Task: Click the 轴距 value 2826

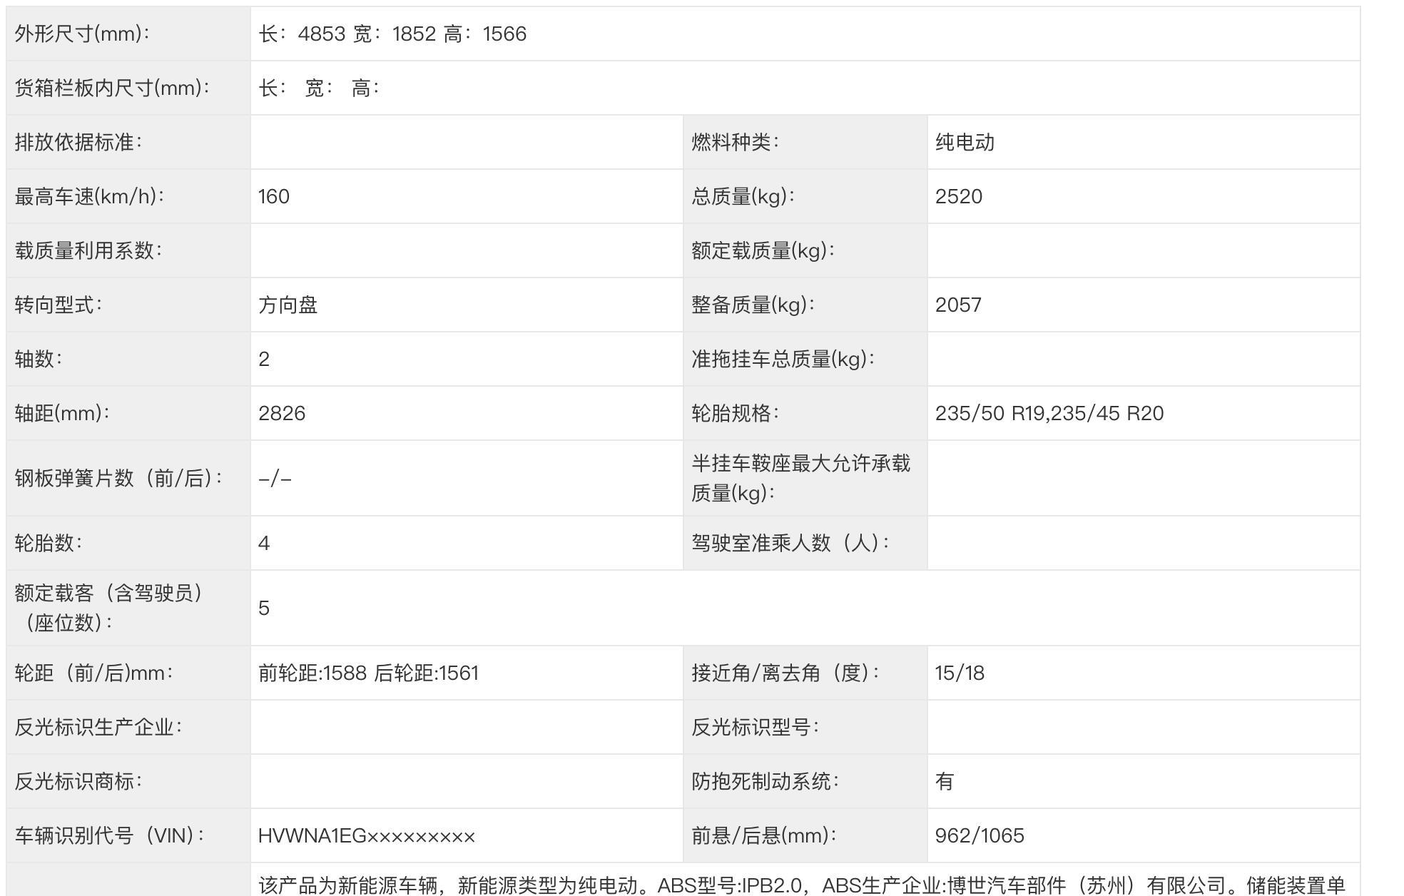Action: click(282, 414)
